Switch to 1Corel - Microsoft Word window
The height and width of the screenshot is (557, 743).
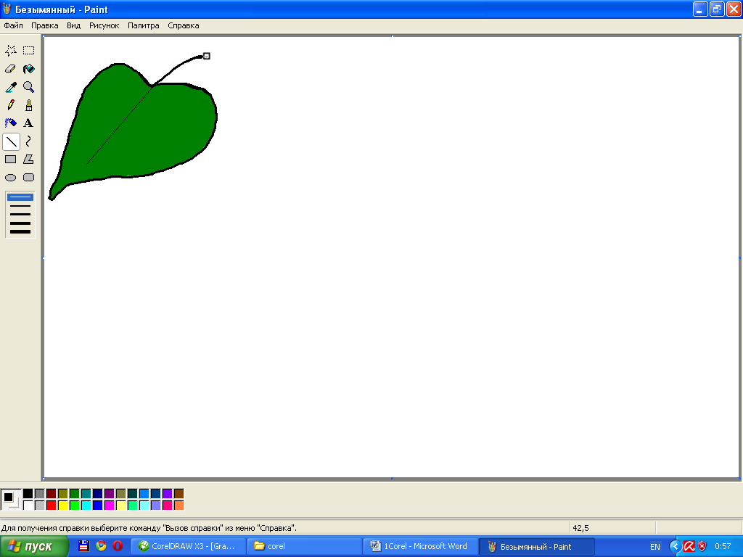420,546
